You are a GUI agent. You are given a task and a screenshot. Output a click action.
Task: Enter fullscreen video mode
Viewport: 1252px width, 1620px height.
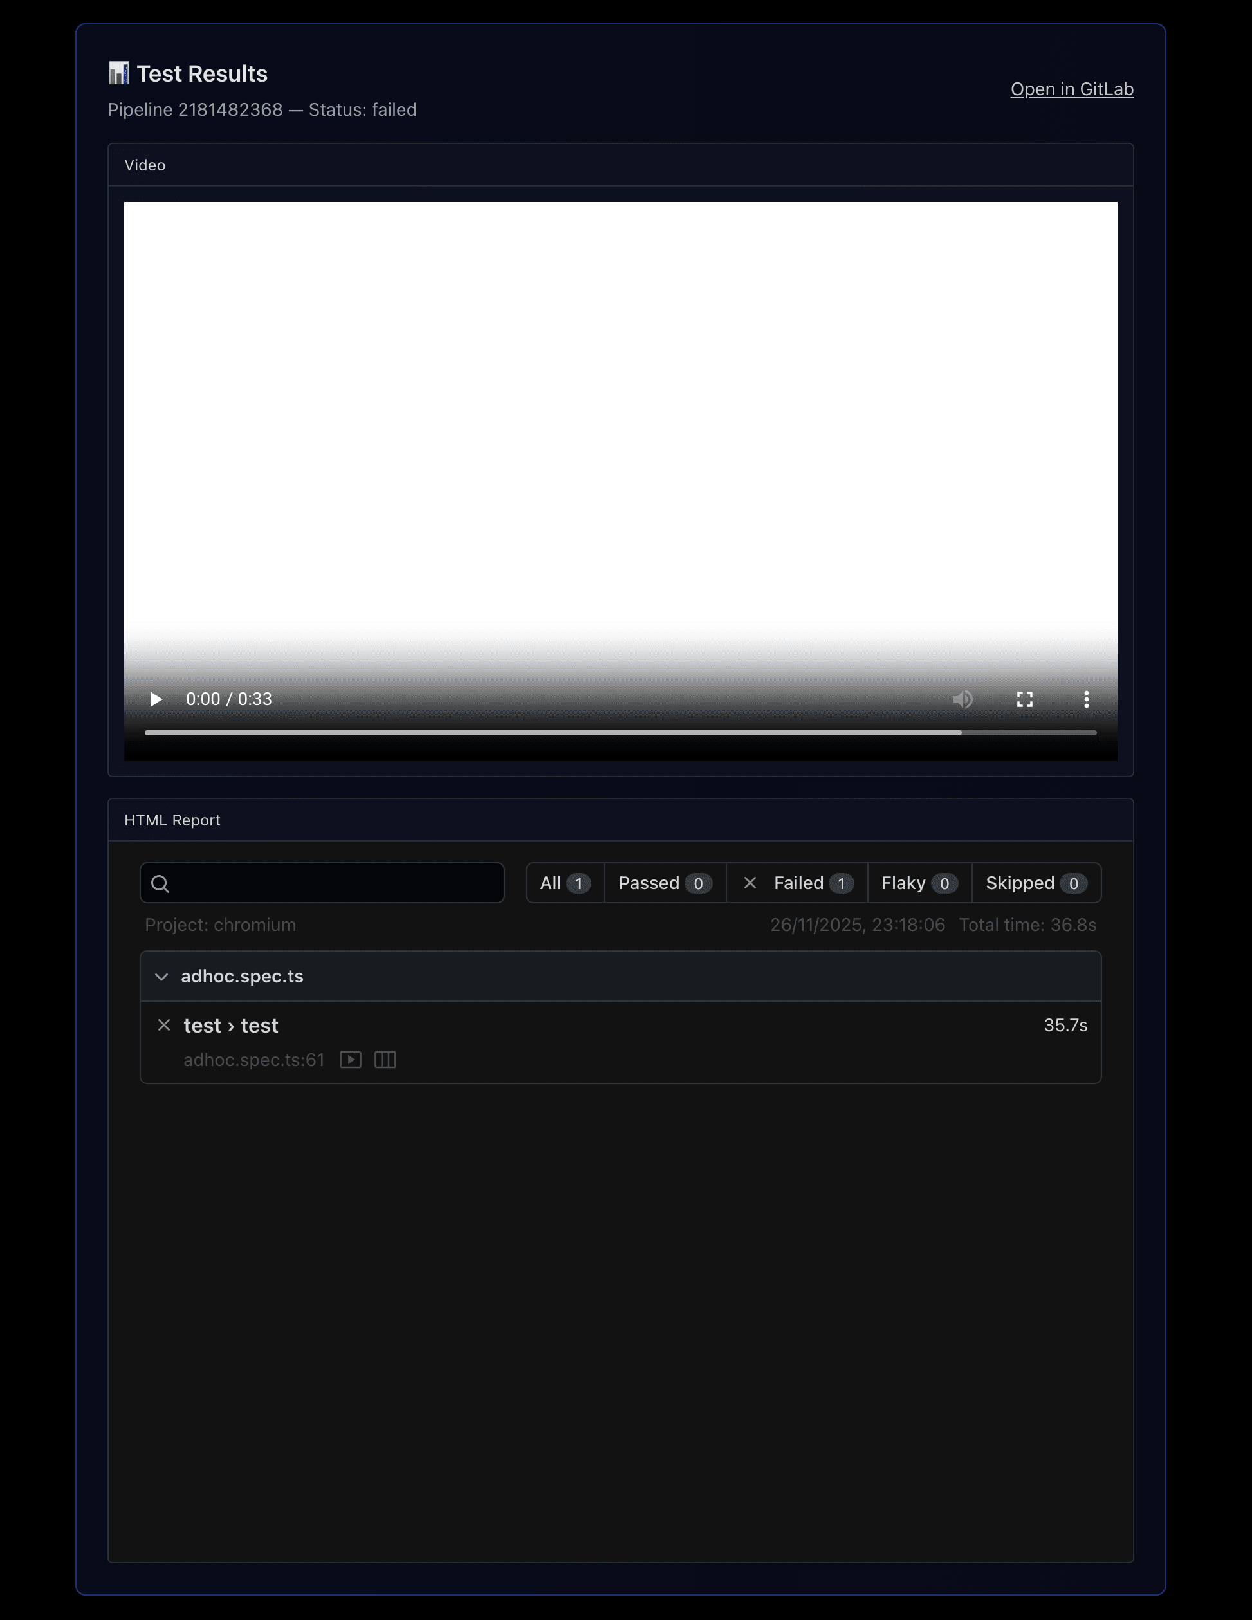click(1024, 699)
